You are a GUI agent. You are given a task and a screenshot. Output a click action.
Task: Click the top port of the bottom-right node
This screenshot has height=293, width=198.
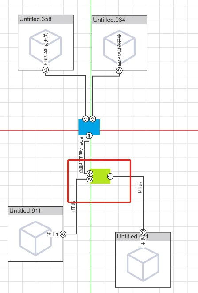[x=143, y=232]
